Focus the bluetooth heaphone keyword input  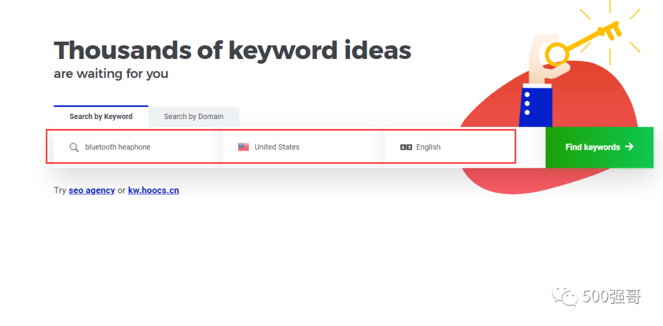pos(147,147)
